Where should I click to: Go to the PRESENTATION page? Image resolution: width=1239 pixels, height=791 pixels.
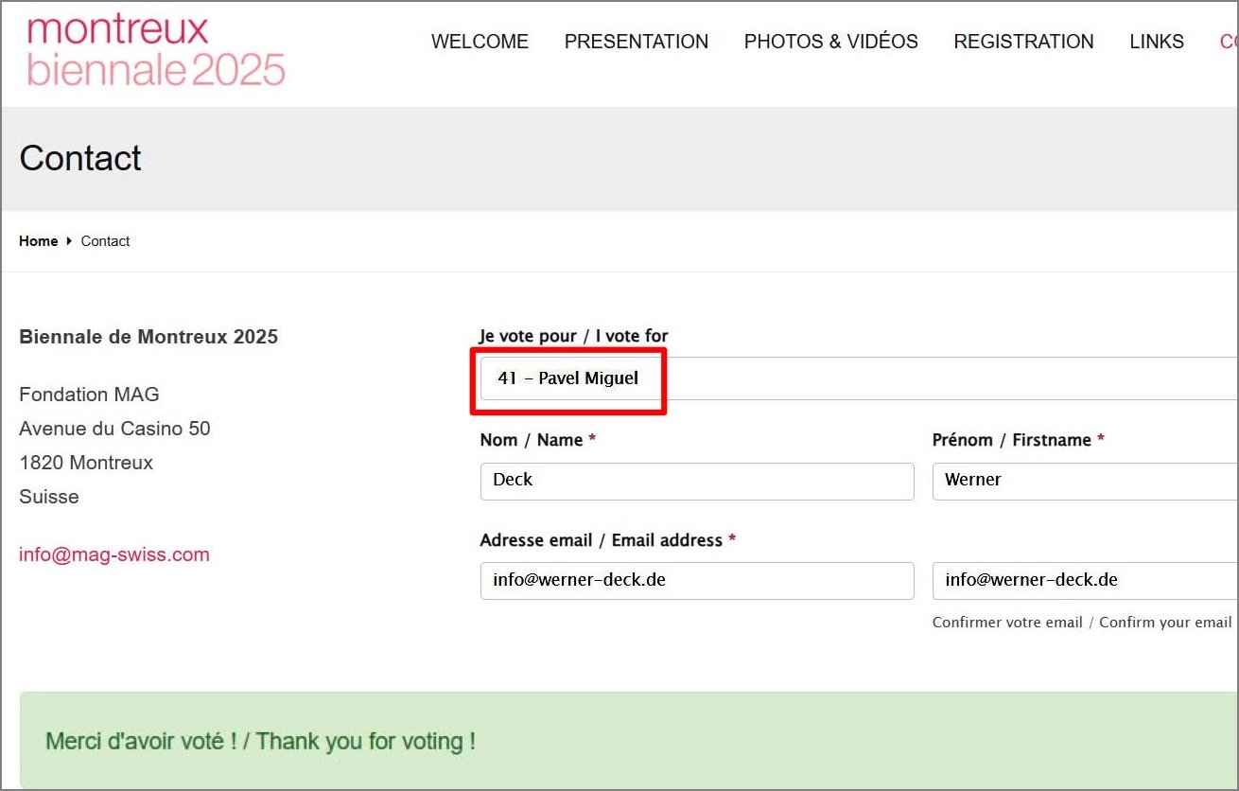[x=636, y=42]
